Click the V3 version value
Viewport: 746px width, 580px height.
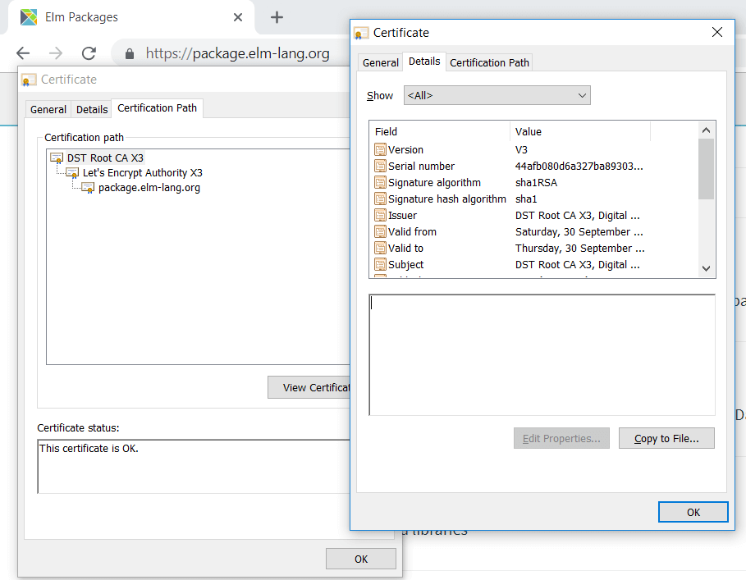tap(521, 150)
